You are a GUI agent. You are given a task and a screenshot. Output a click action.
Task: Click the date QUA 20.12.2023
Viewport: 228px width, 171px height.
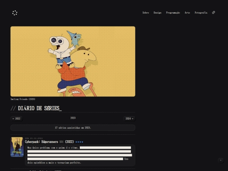pos(34,138)
